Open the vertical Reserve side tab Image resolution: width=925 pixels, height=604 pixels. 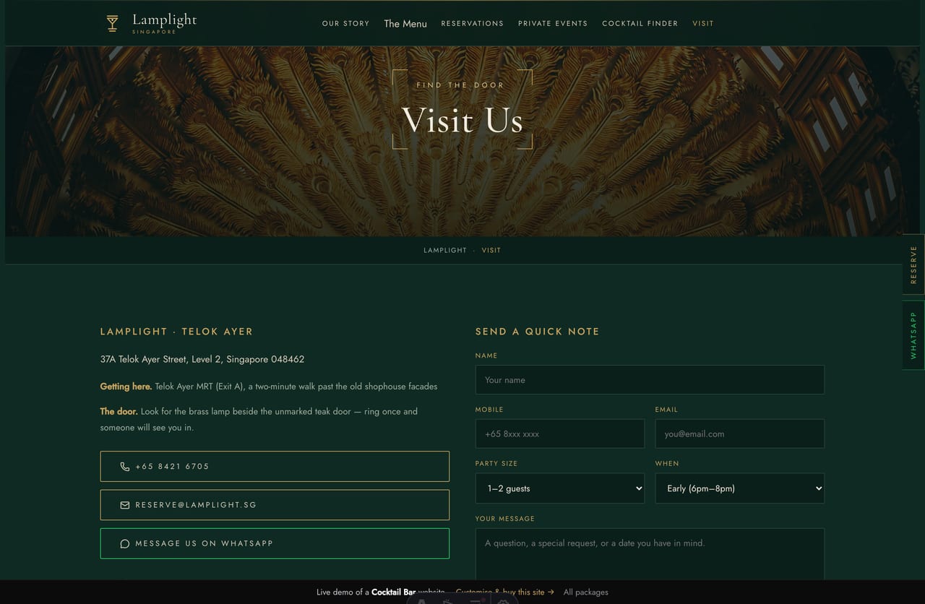(913, 264)
